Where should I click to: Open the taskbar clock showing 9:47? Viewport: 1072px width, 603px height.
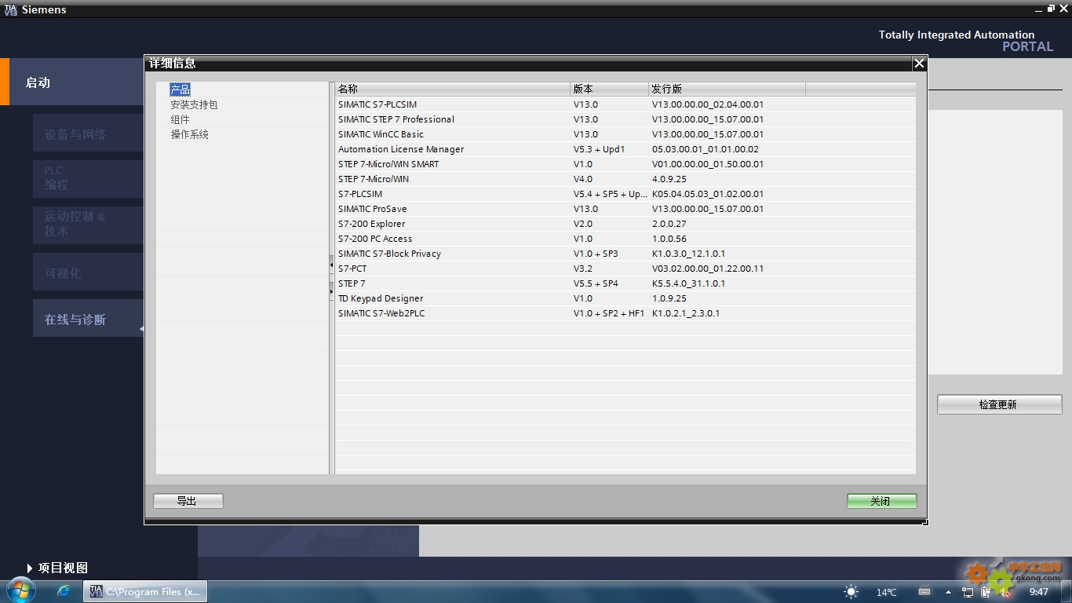[x=1039, y=592]
